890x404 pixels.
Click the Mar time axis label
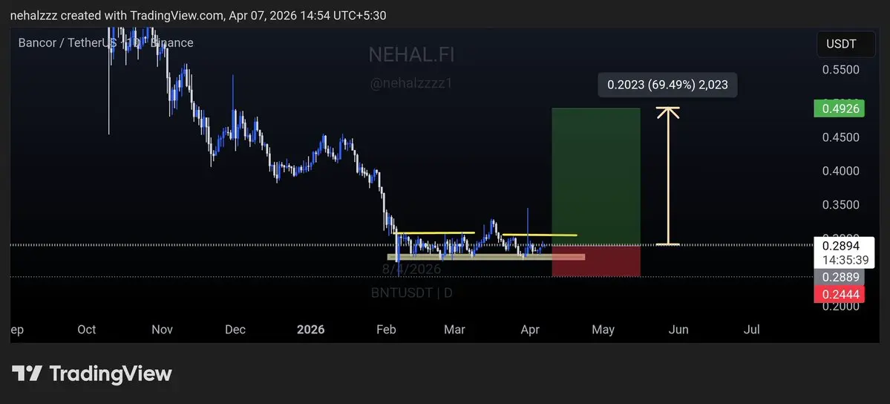coord(454,330)
